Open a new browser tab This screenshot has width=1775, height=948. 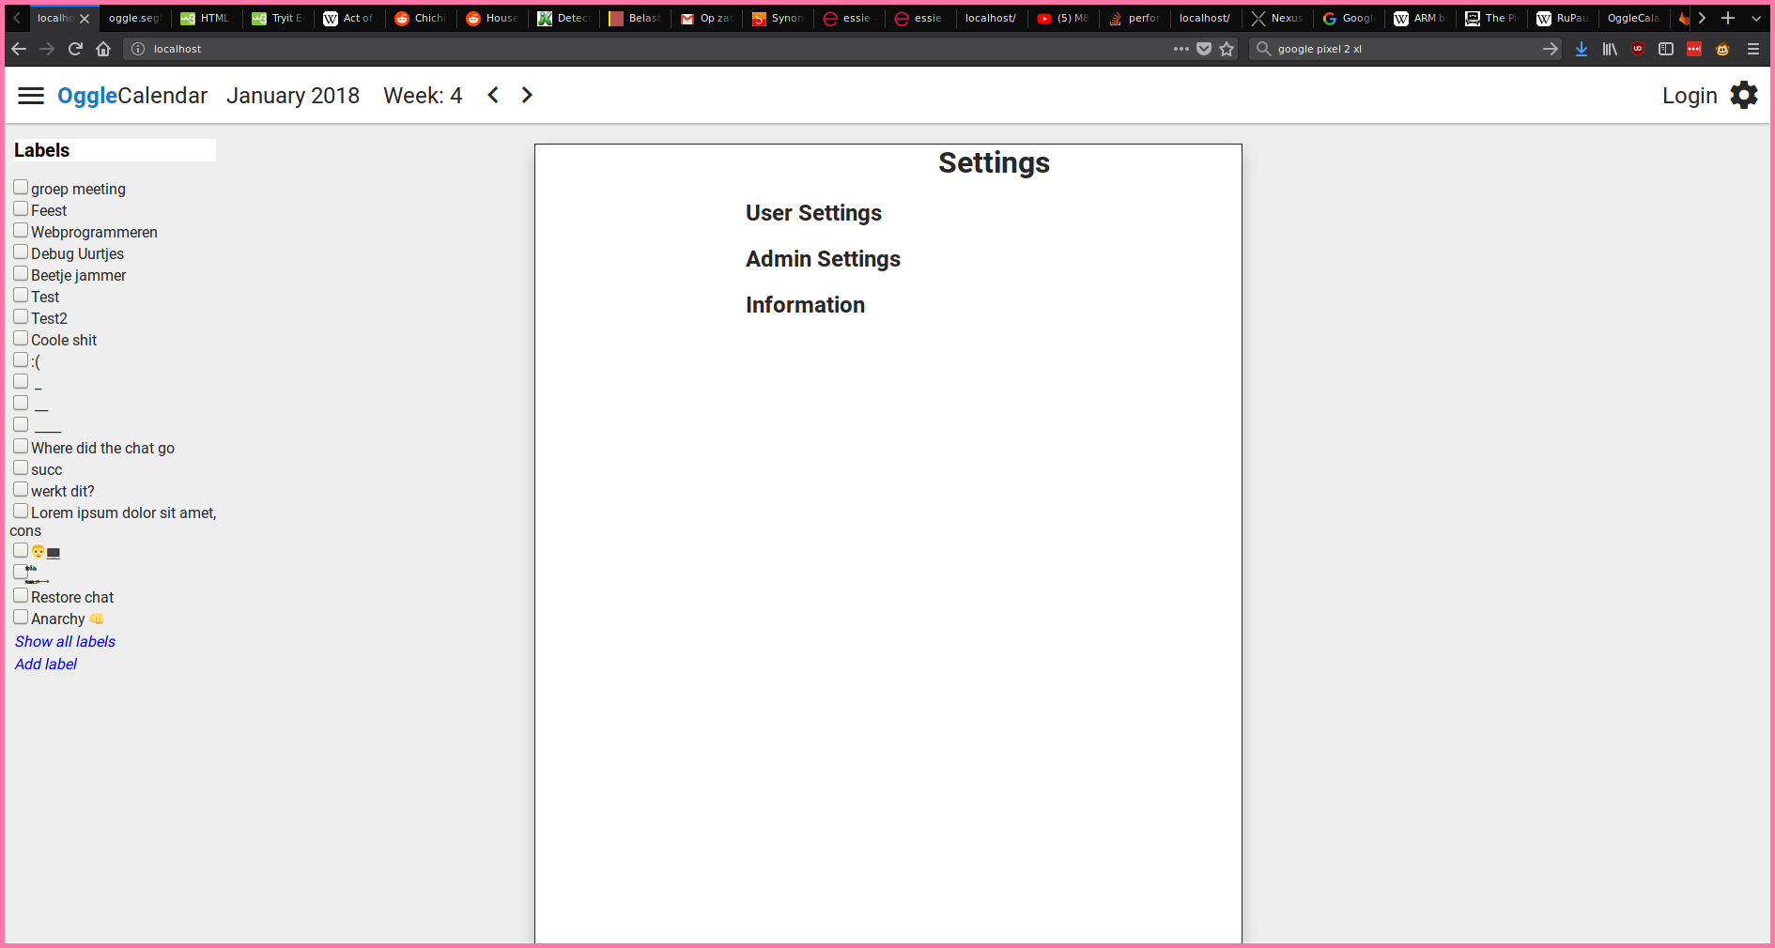[1728, 18]
